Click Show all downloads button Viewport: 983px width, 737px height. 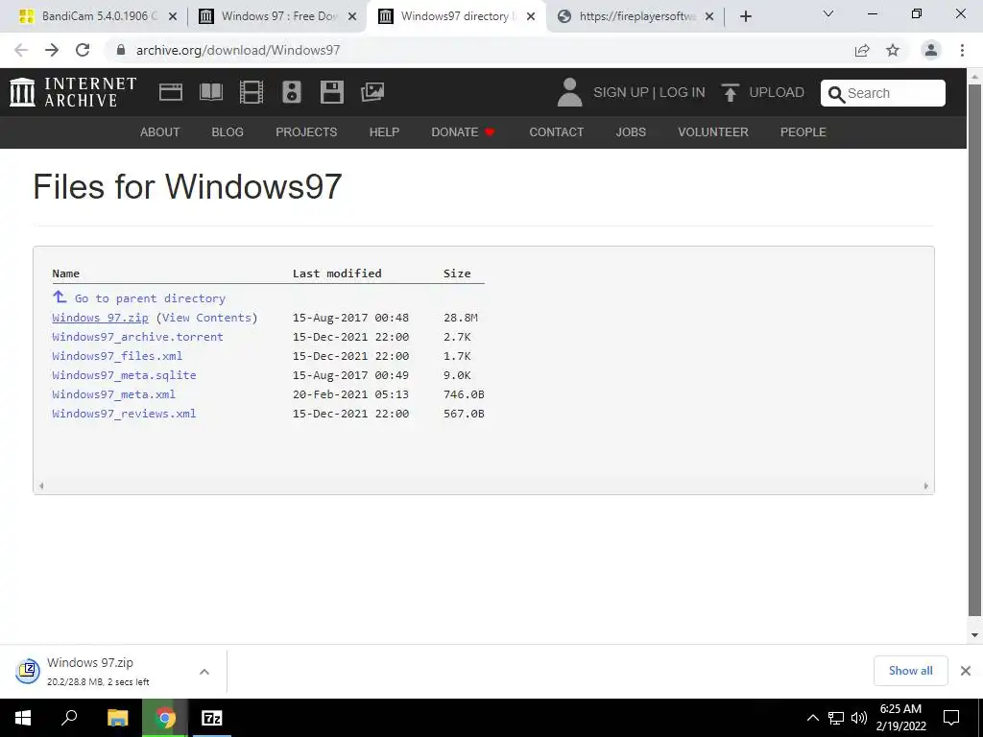(x=910, y=671)
